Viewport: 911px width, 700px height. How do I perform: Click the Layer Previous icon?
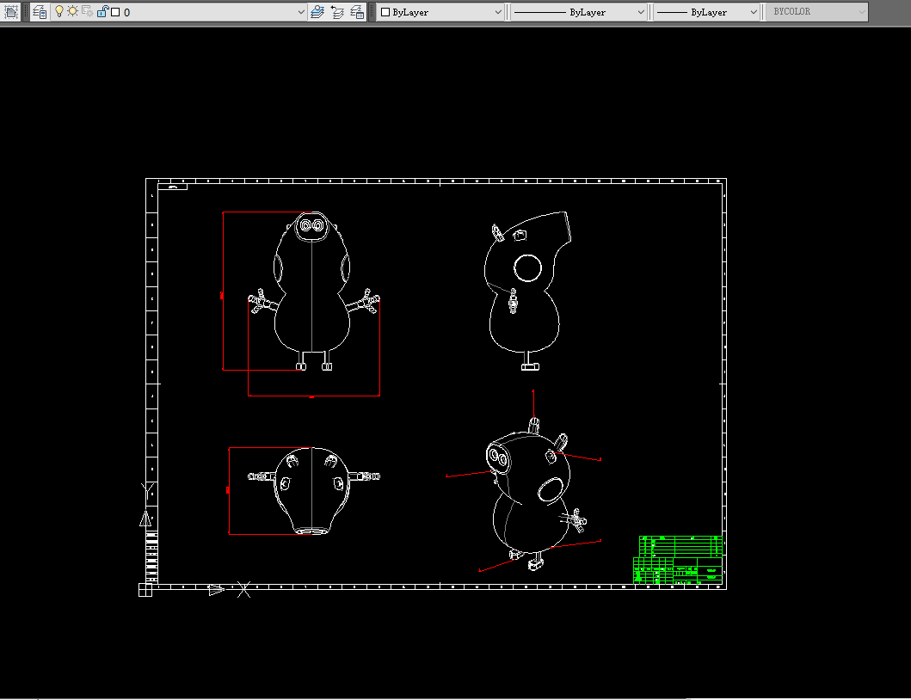(x=337, y=12)
